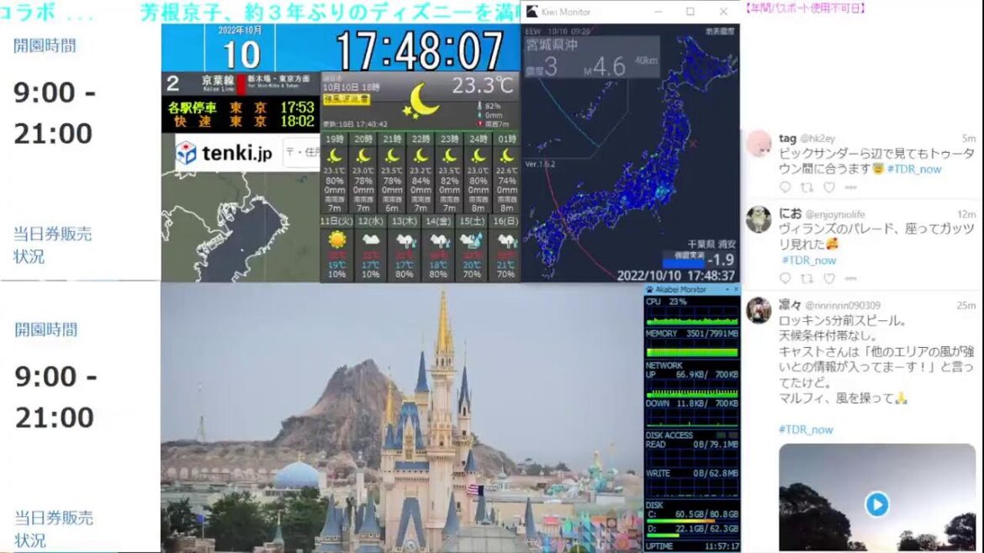This screenshot has width=984, height=553.
Task: Retweet にお's tweet
Action: (805, 278)
